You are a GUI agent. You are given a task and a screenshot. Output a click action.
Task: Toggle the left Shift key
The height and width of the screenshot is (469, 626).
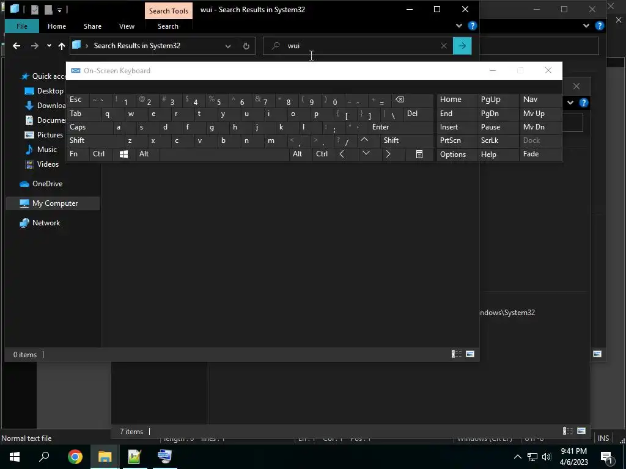pyautogui.click(x=95, y=141)
